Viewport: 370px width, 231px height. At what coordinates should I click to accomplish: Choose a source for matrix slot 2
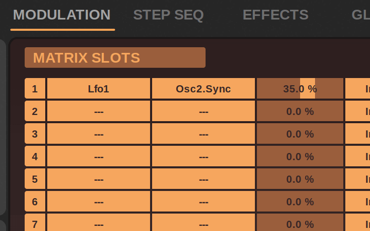pyautogui.click(x=99, y=111)
